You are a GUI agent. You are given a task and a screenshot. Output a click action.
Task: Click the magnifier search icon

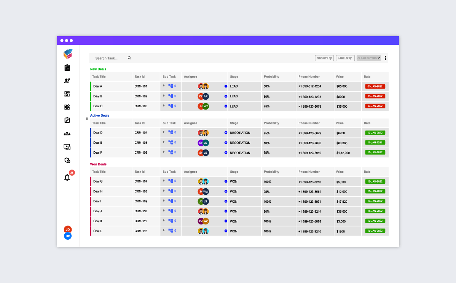pos(129,58)
